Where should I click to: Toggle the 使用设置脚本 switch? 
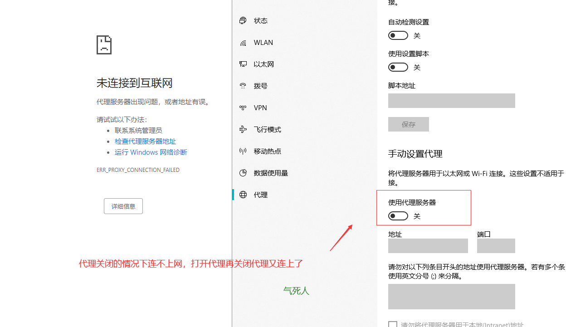(398, 67)
